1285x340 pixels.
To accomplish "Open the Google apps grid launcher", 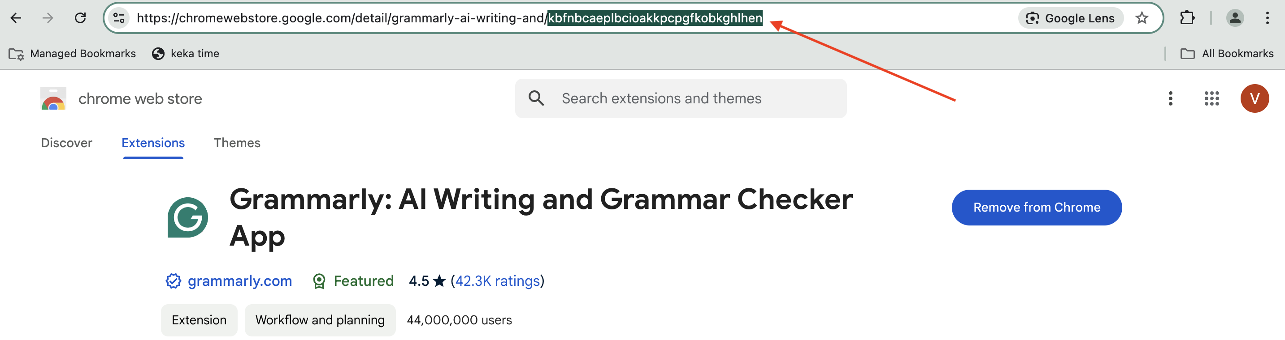I will point(1211,98).
